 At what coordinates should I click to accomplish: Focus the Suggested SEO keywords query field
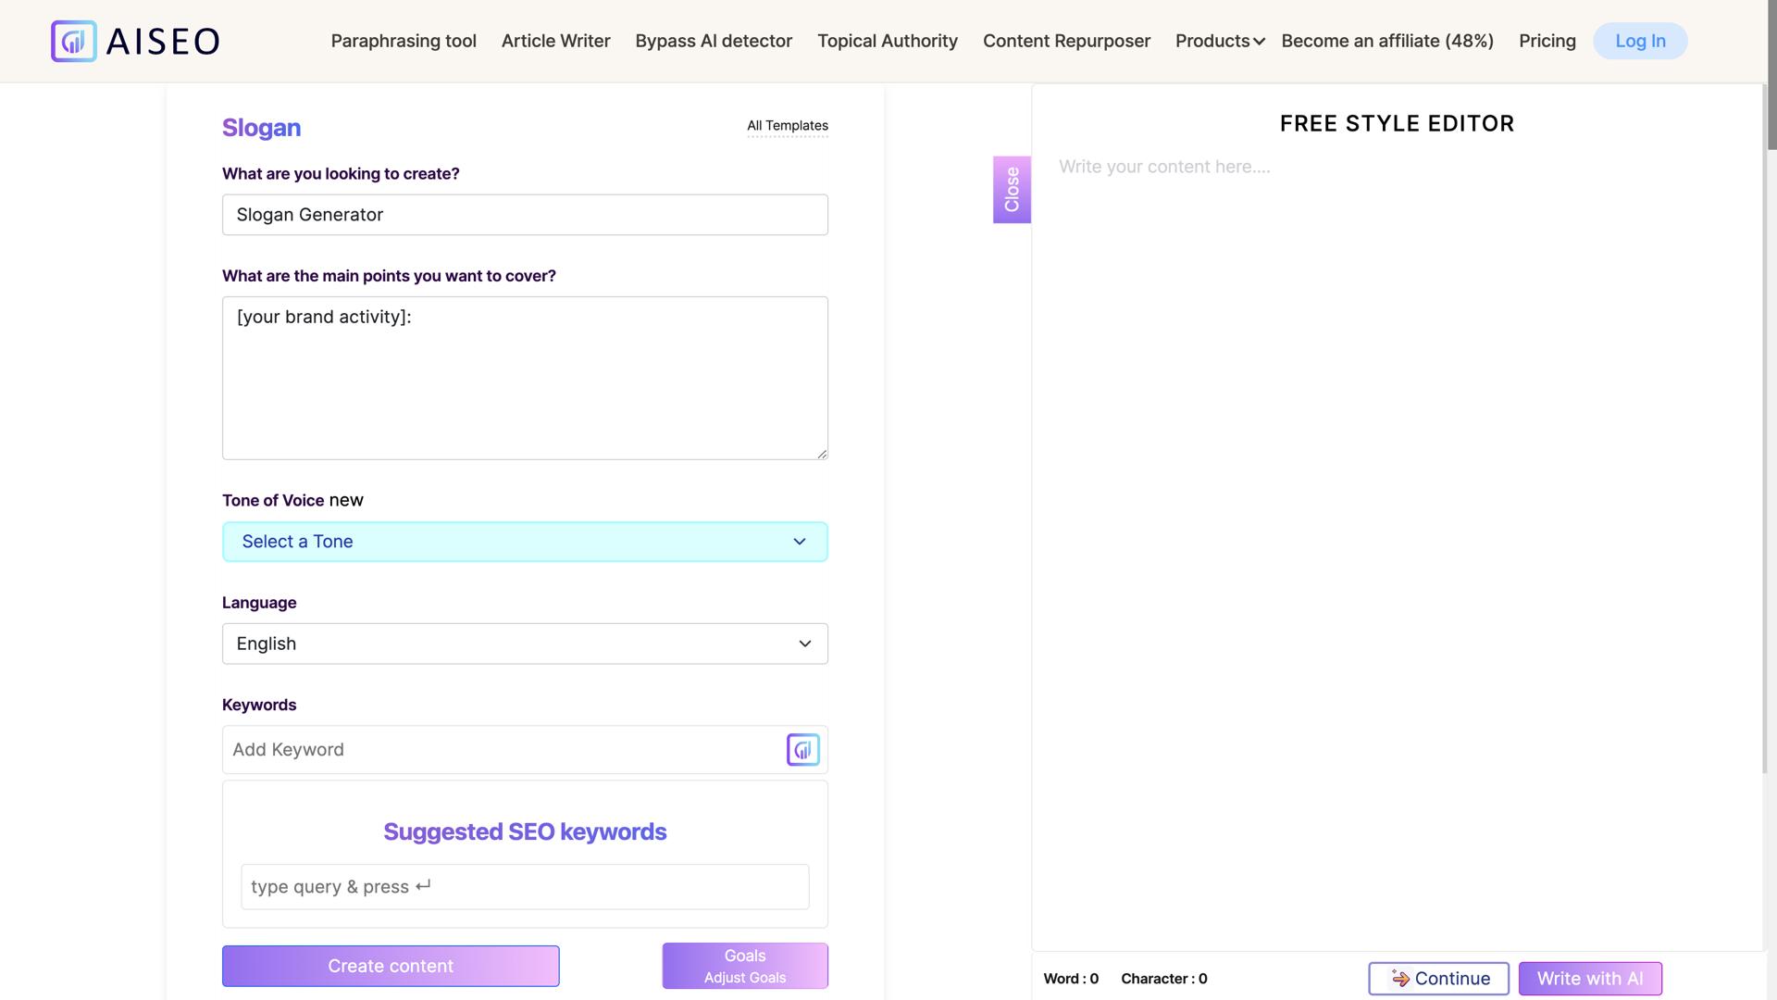[x=525, y=887]
